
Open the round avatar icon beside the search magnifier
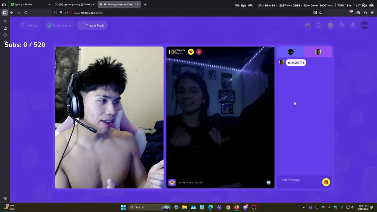click(x=330, y=25)
